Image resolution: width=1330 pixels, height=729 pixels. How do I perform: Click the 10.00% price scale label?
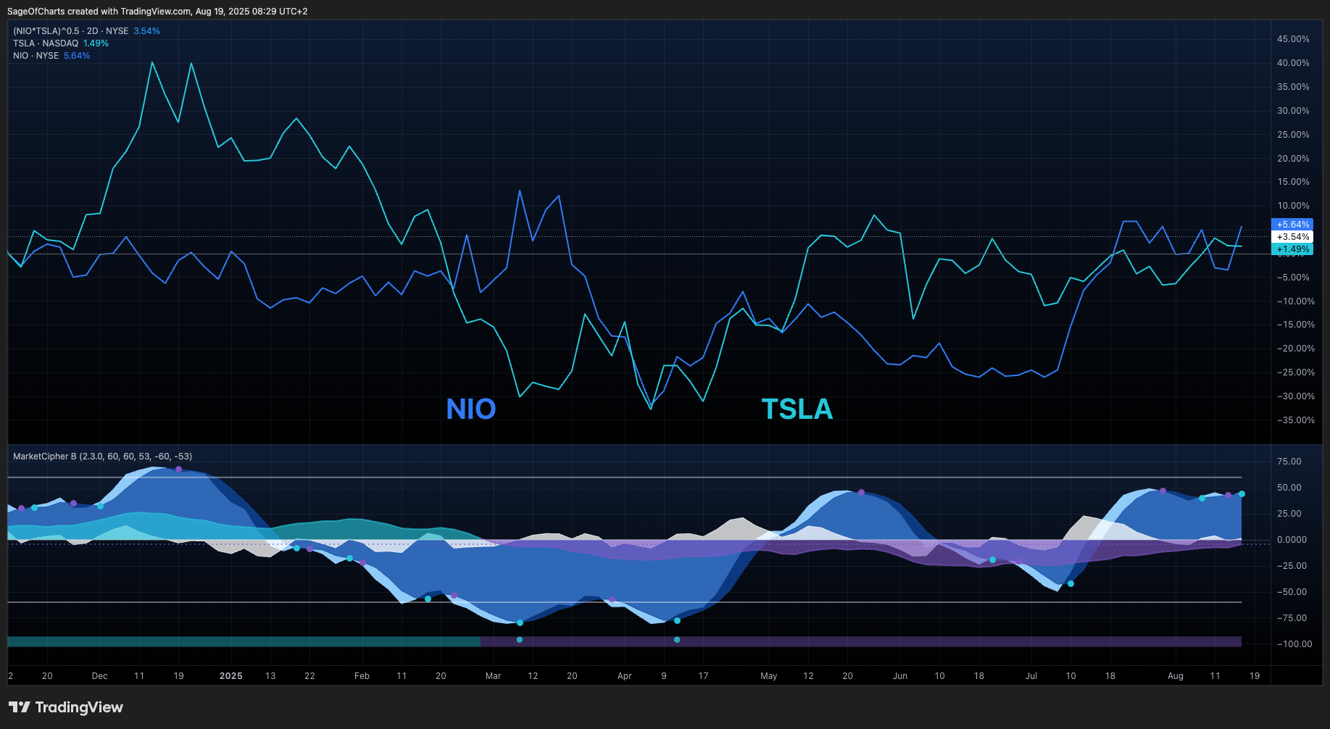point(1293,206)
